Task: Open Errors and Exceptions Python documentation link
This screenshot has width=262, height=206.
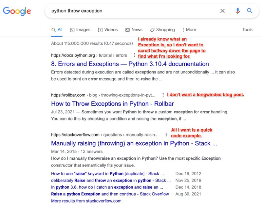Action: [130, 64]
